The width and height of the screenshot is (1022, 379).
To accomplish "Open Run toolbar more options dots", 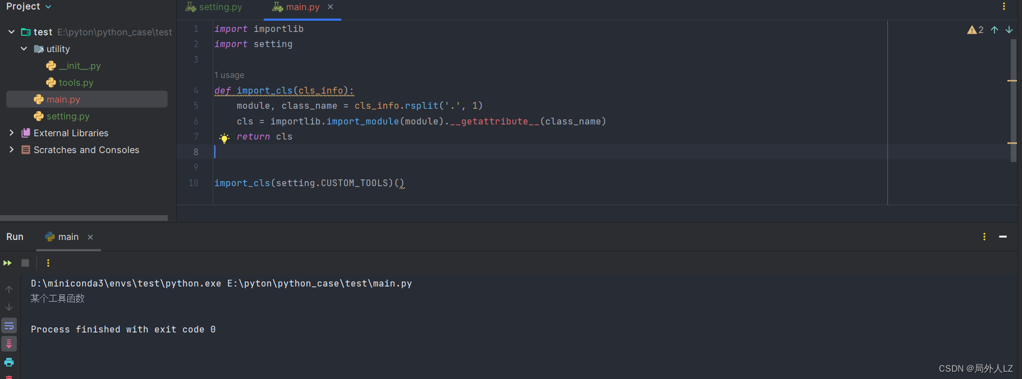I will (x=48, y=263).
